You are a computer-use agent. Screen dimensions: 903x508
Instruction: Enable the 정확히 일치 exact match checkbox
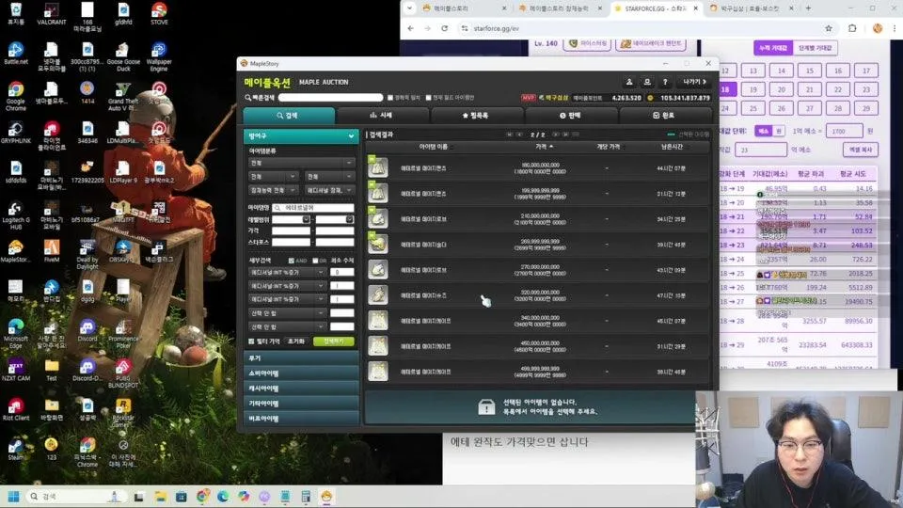click(390, 98)
